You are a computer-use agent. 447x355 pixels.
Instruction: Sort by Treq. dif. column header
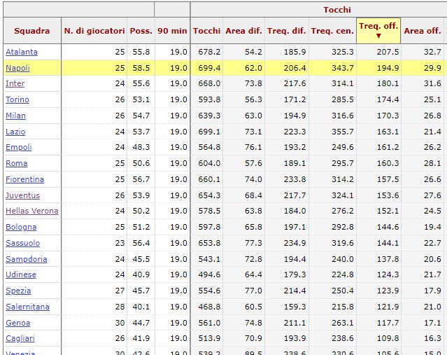287,31
